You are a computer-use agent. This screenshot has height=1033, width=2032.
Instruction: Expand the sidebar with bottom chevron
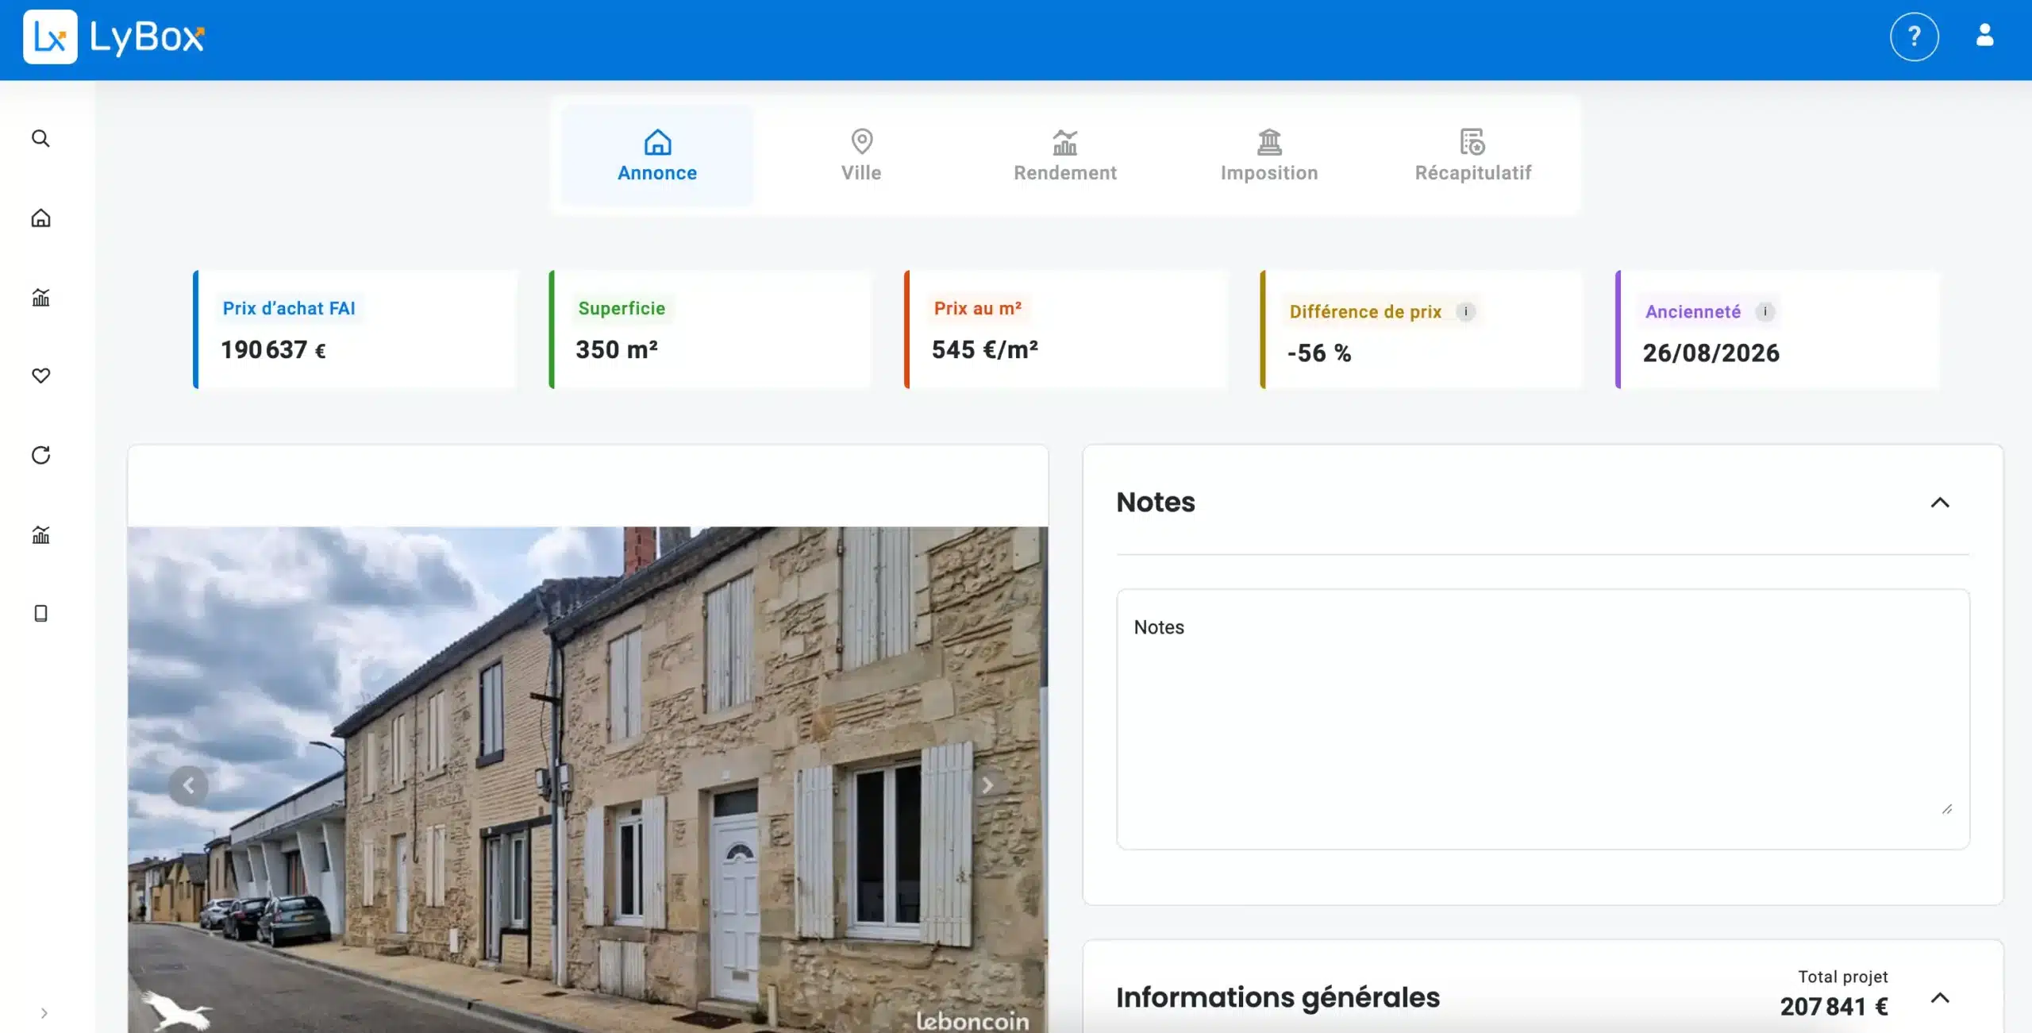44,1013
